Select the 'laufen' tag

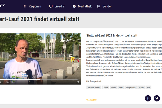tap(113, 87)
